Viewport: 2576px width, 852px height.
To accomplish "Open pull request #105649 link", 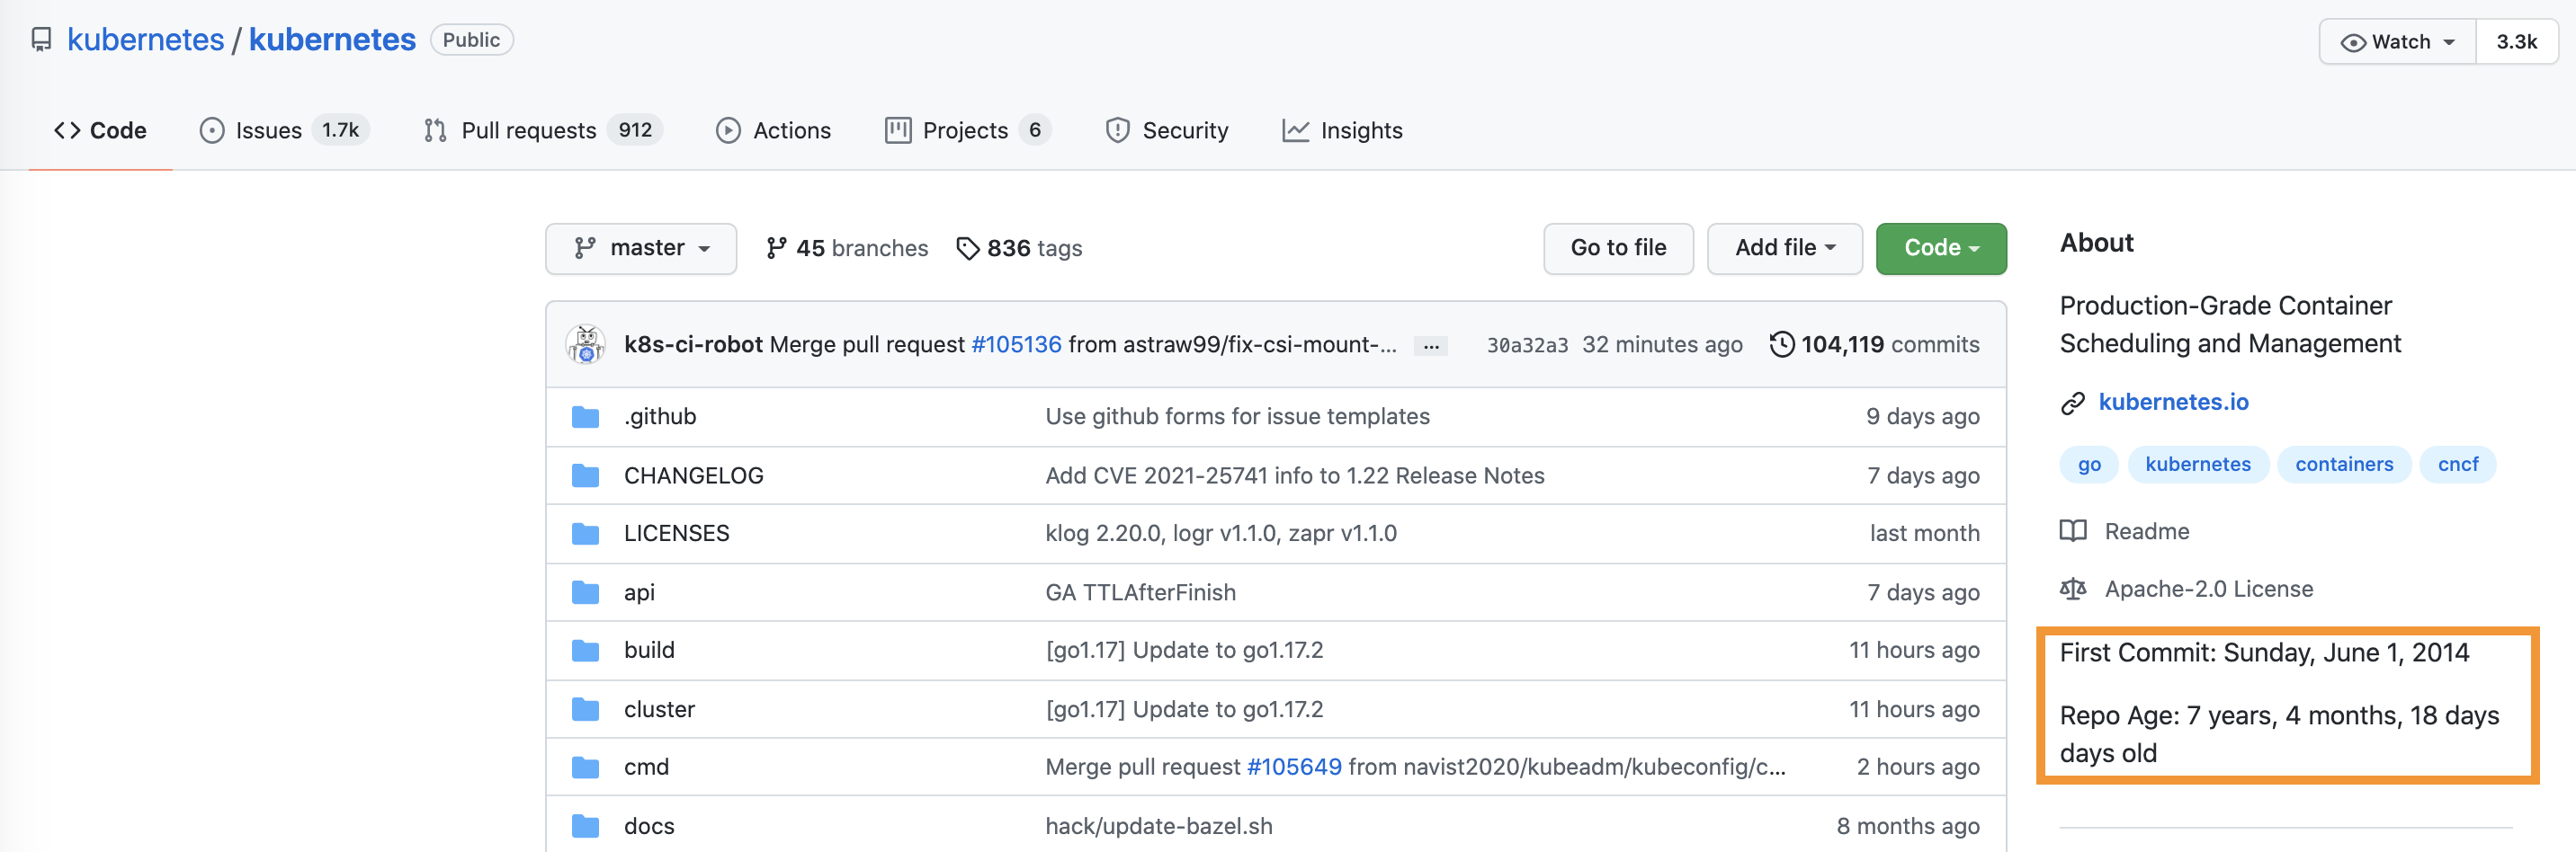I will tap(1294, 768).
